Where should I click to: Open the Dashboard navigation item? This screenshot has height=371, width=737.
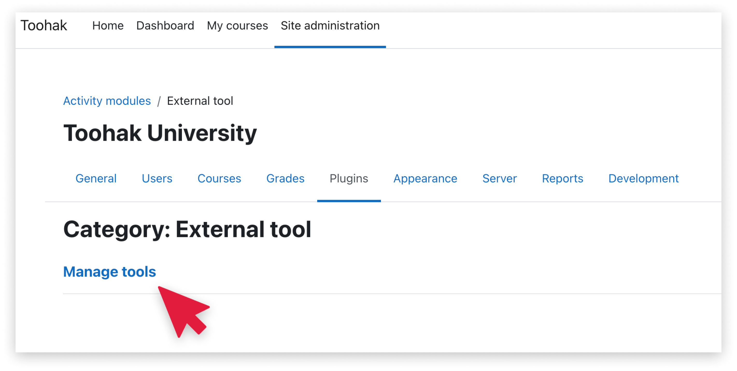[x=165, y=26]
